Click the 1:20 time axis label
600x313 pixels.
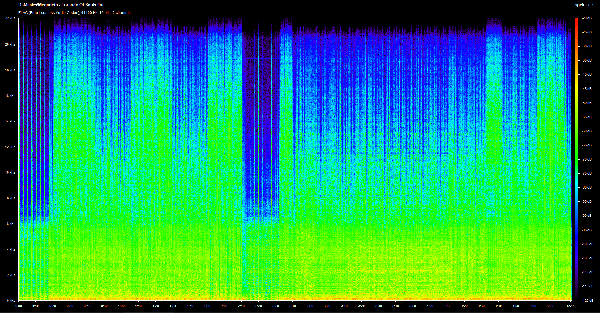pos(156,306)
